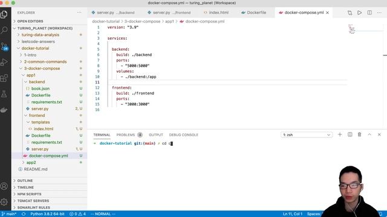
Task: Select terminal shell dropdown 1: zsh
Action: pyautogui.click(x=307, y=135)
